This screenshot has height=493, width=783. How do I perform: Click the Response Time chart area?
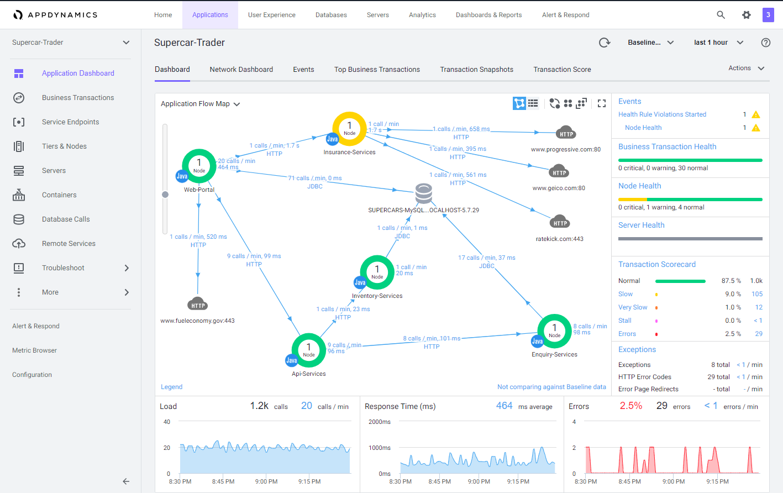coord(477,448)
